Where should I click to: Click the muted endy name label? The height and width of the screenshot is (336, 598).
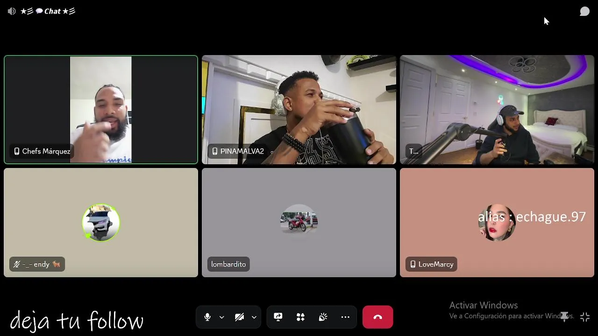coord(37,264)
